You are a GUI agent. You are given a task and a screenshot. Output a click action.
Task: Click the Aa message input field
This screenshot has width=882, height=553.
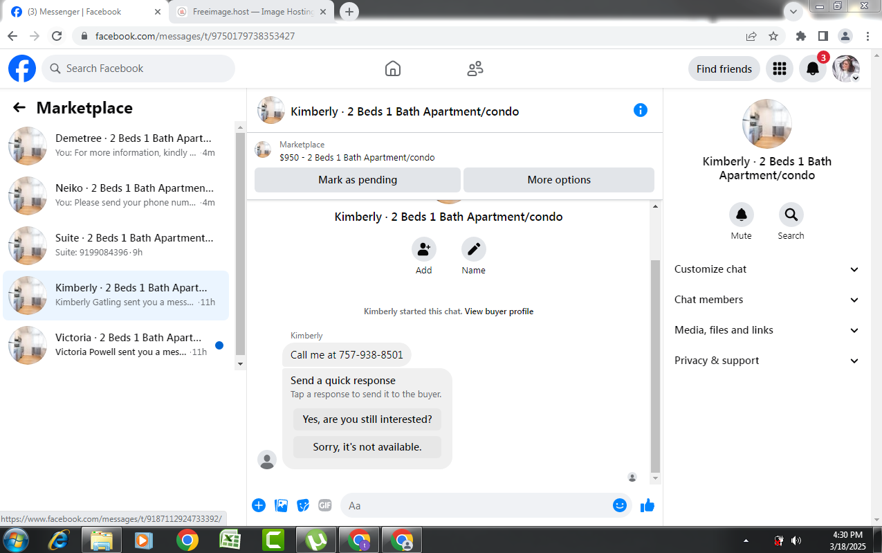(x=477, y=505)
